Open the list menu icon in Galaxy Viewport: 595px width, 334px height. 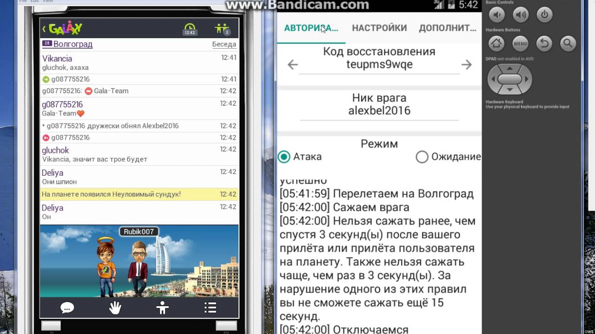tap(210, 308)
